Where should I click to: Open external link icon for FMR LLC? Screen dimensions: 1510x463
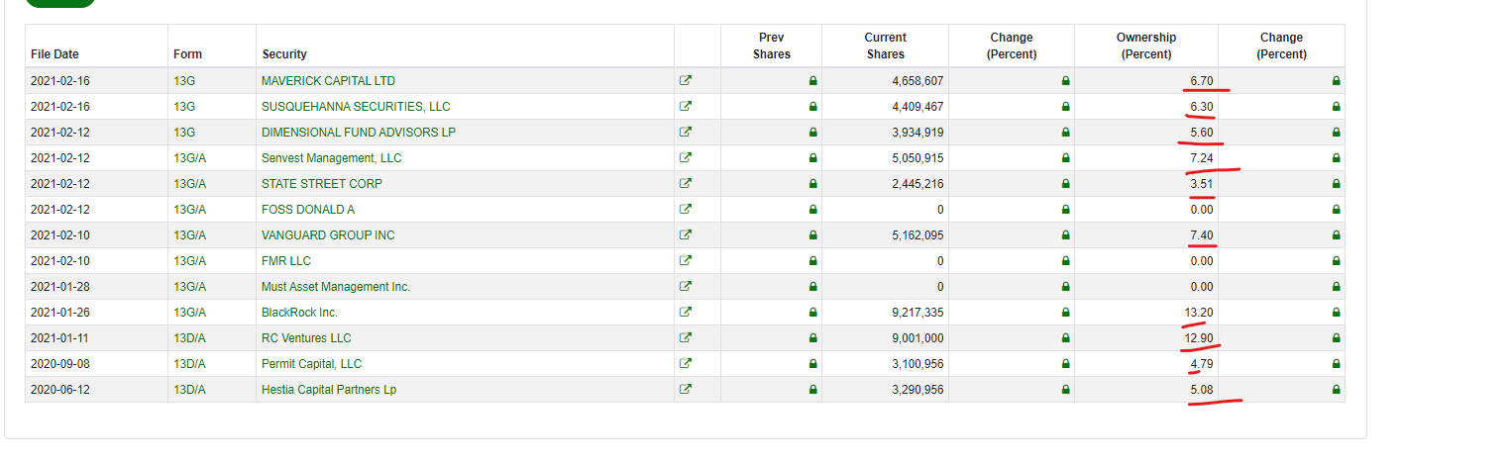point(685,260)
